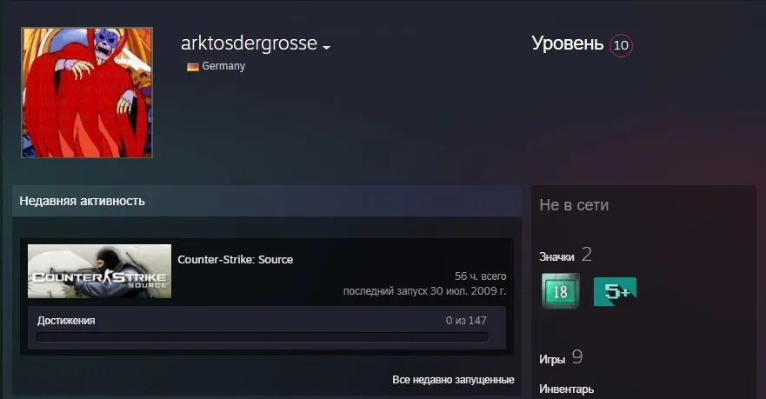Click the badges count number 2
The image size is (766, 399).
click(587, 255)
